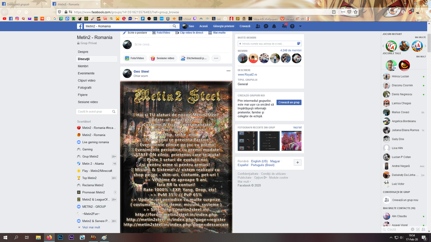The width and height of the screenshot is (431, 242).
Task: Expand the account menu arrow in header
Action: [x=300, y=26]
